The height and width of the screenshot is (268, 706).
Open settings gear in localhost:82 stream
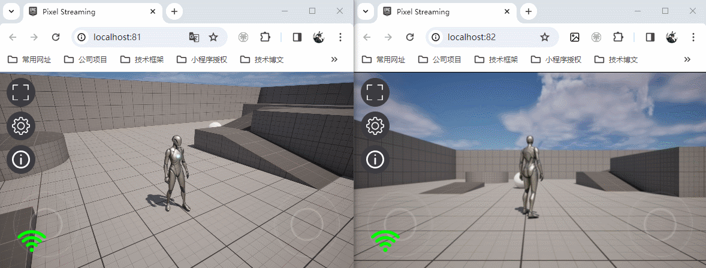click(375, 126)
